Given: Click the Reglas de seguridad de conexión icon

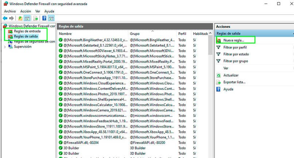Looking at the screenshot, I should pos(10,42).
